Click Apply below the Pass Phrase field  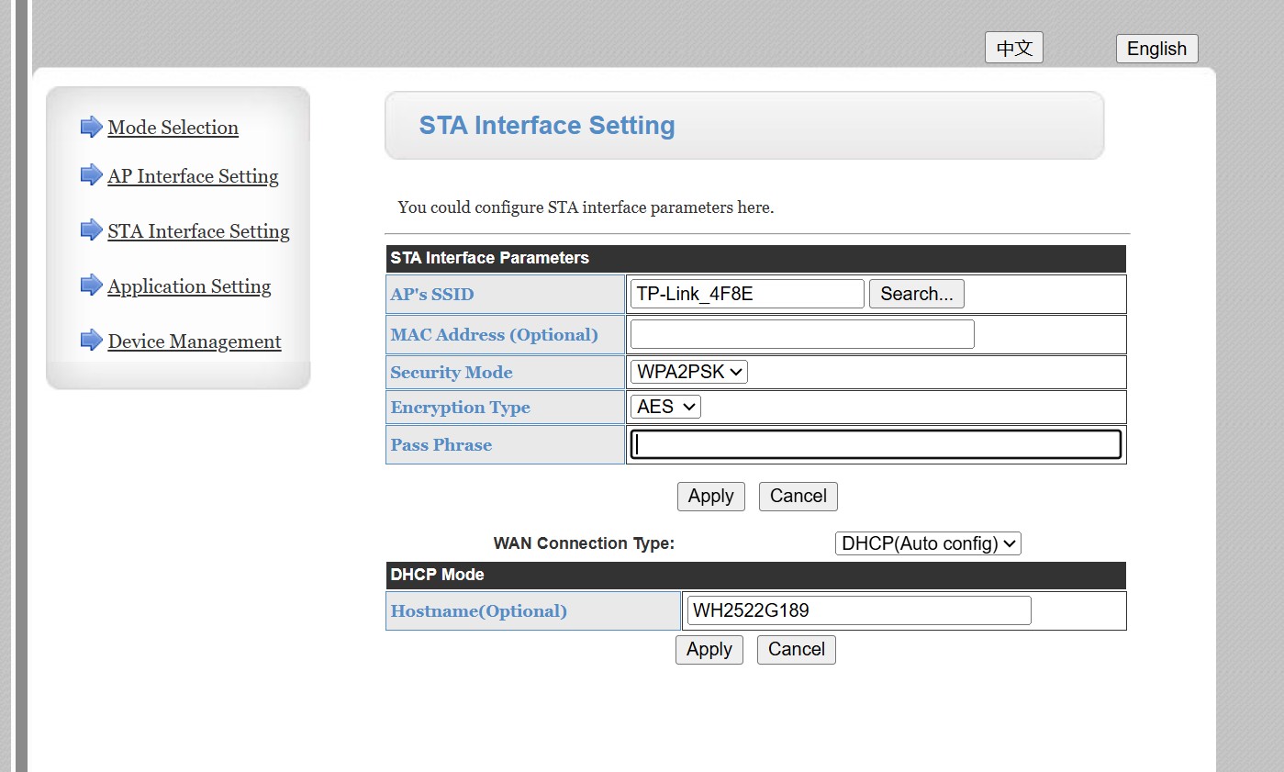pos(710,497)
